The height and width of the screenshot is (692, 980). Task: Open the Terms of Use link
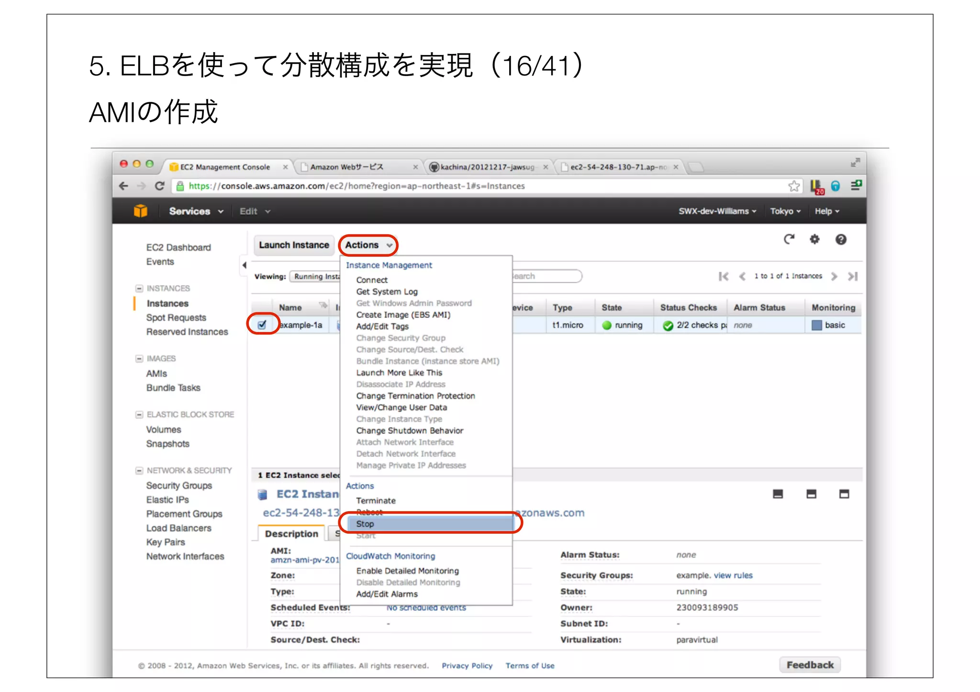[x=530, y=666]
